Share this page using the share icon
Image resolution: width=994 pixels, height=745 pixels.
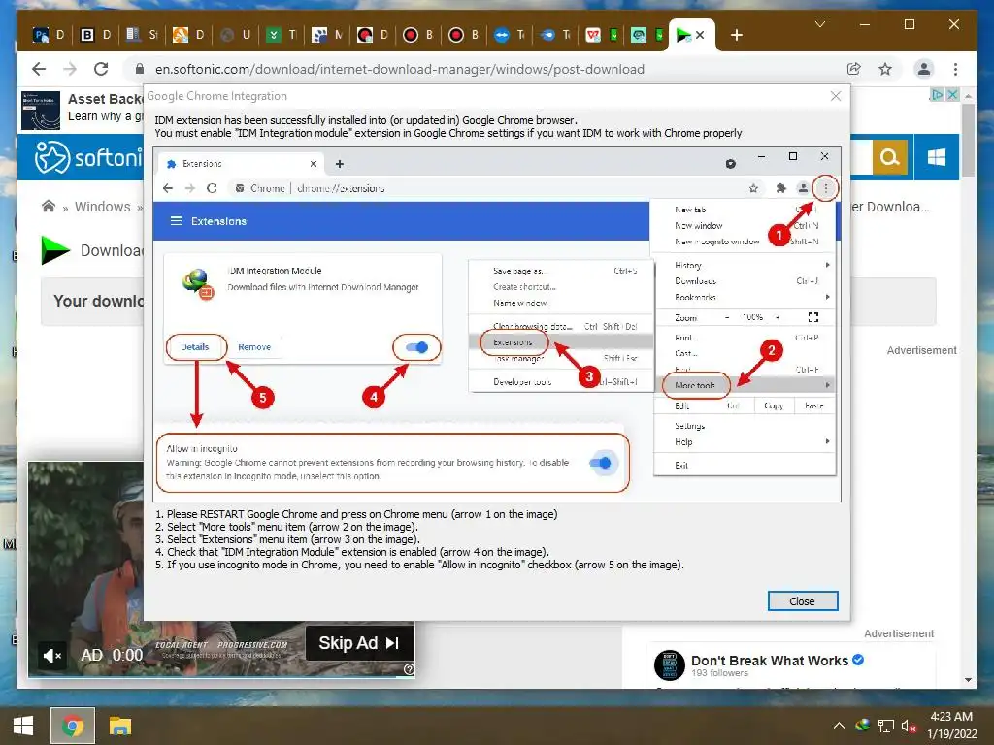click(854, 69)
